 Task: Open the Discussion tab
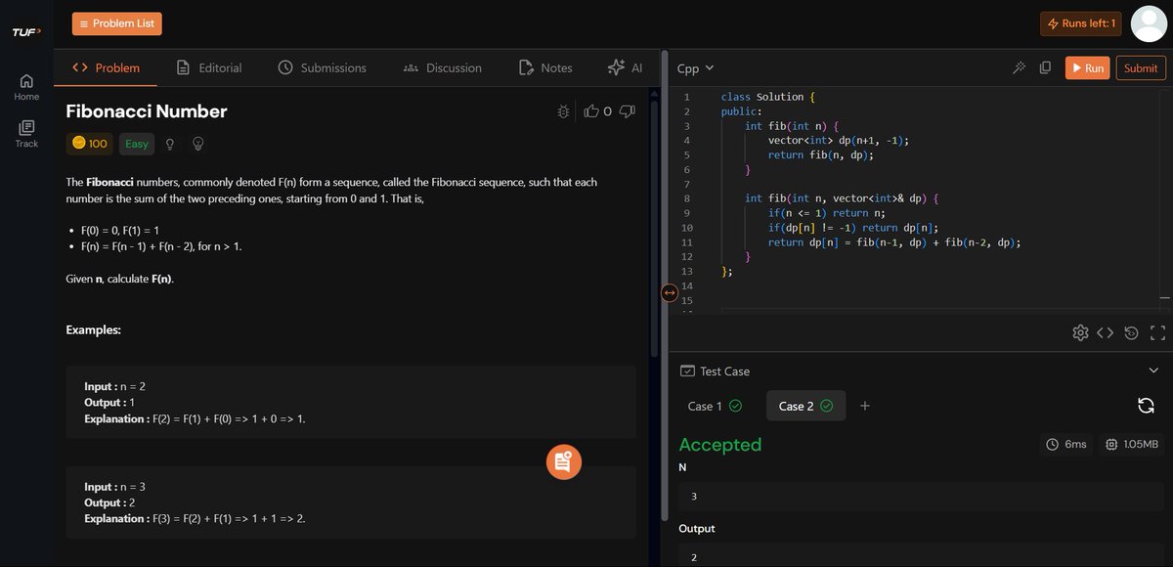tap(443, 67)
